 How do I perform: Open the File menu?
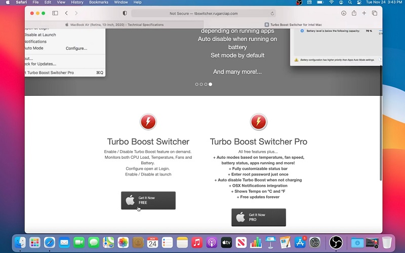tap(35, 3)
